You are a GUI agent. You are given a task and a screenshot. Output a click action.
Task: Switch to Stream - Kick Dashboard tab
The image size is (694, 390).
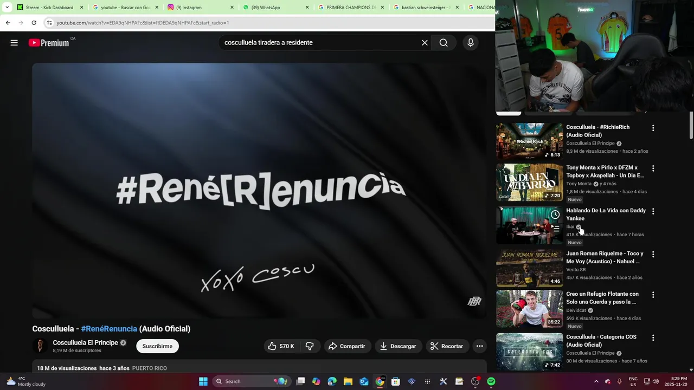pyautogui.click(x=50, y=8)
